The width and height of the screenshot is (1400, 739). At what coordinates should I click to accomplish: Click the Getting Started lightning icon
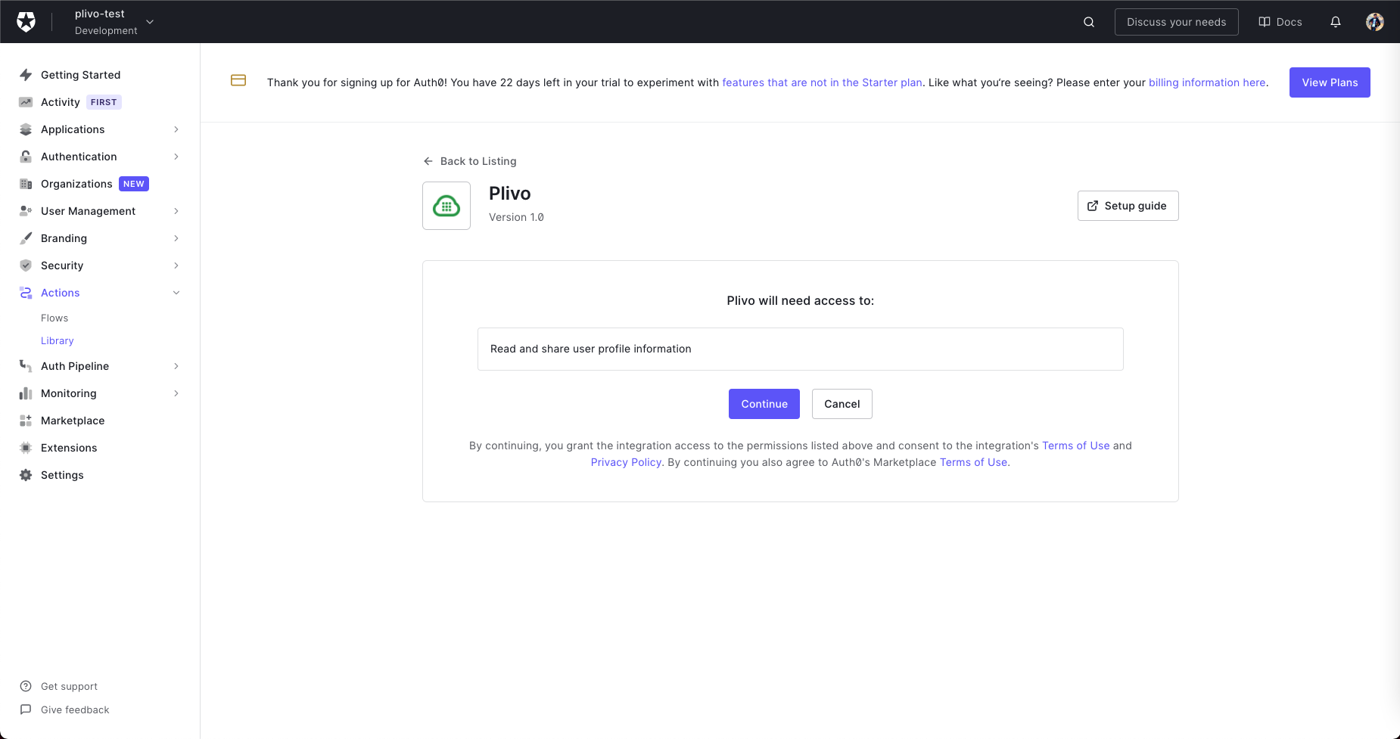pos(26,75)
